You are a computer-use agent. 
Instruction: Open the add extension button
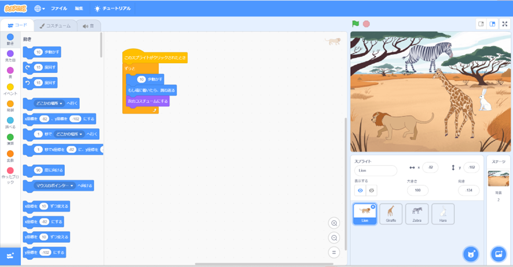click(10, 255)
